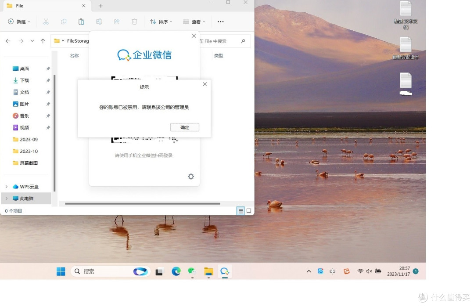
Task: Open the three-dot more options menu
Action: point(221,22)
